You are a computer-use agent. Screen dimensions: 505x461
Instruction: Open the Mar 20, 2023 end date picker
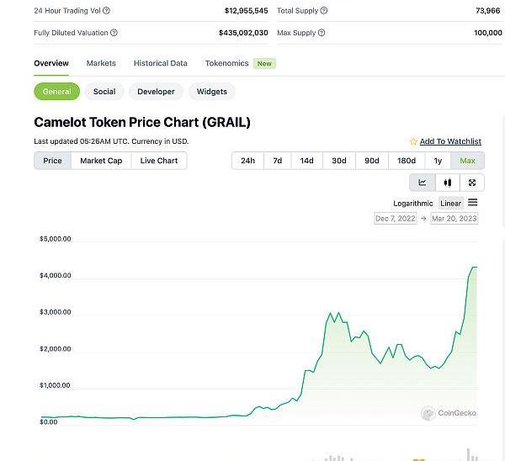pos(454,219)
